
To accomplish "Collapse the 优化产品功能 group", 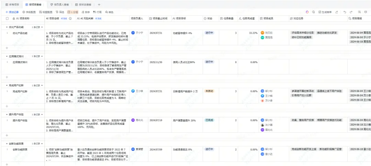I will point(7,27).
